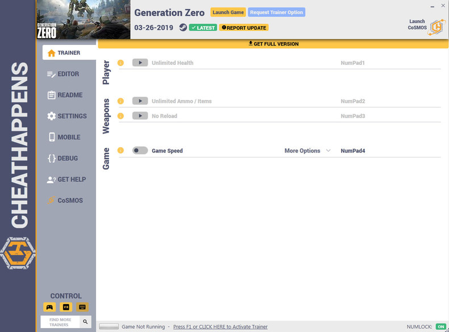Open the SETTINGS tab
Image resolution: width=449 pixels, height=332 pixels.
[x=68, y=116]
